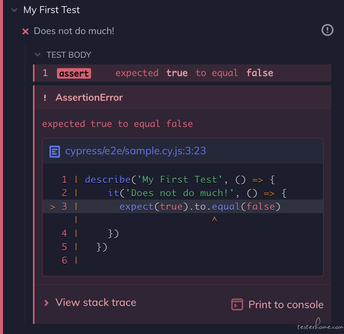Open the circled exclamation error icon
Viewport: 344px width, 334px height.
point(328,30)
